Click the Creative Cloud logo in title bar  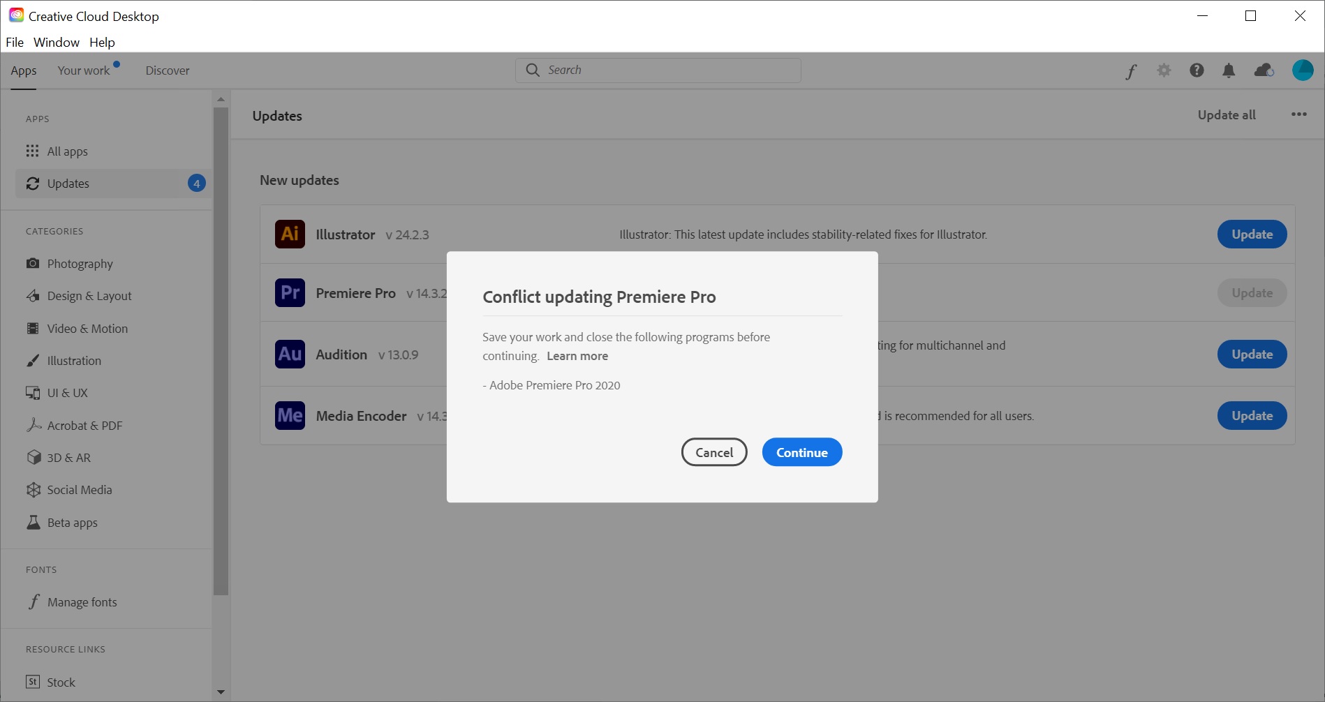coord(16,15)
